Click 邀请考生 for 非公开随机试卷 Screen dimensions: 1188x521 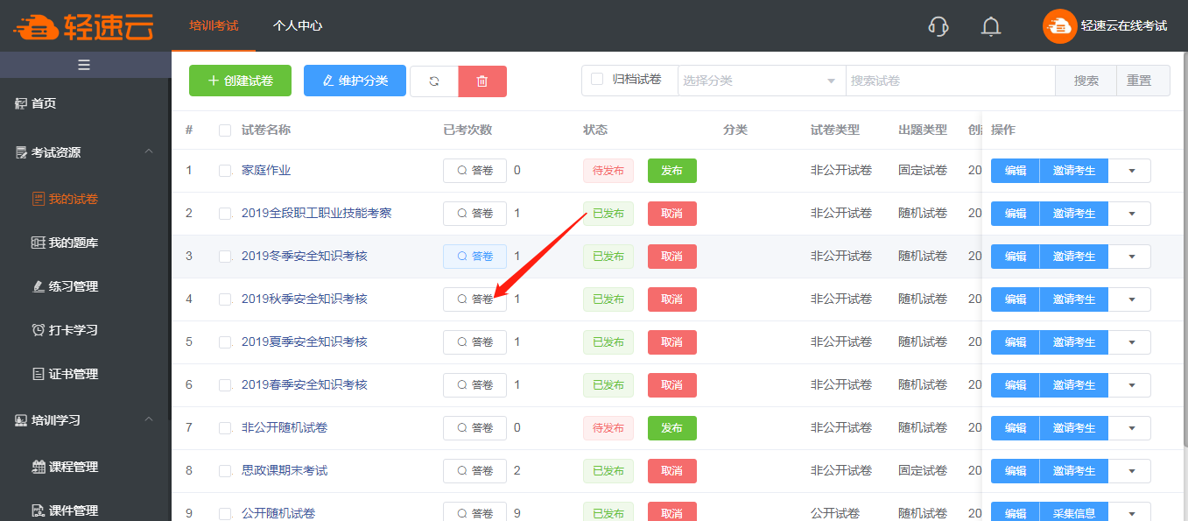tap(1074, 428)
